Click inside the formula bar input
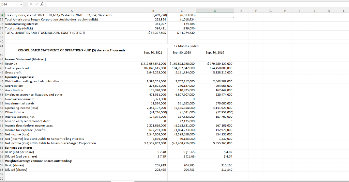349x182 pixels. [197, 4]
